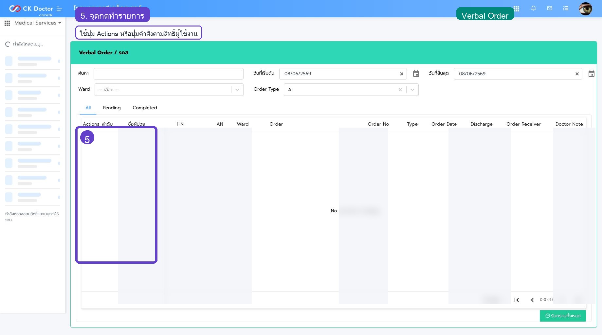Viewport: 602px width, 335px height.
Task: Switch to the All tab
Action: point(88,108)
